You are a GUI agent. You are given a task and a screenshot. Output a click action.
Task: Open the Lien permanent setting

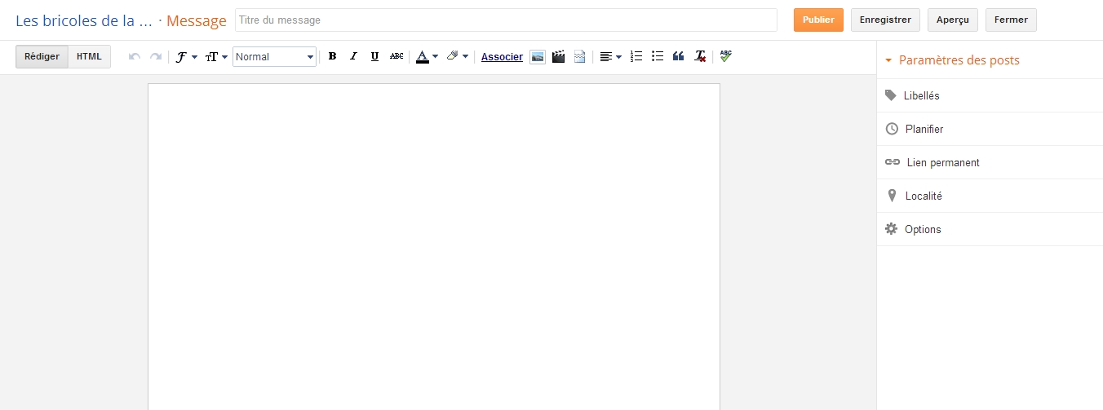tap(990, 162)
